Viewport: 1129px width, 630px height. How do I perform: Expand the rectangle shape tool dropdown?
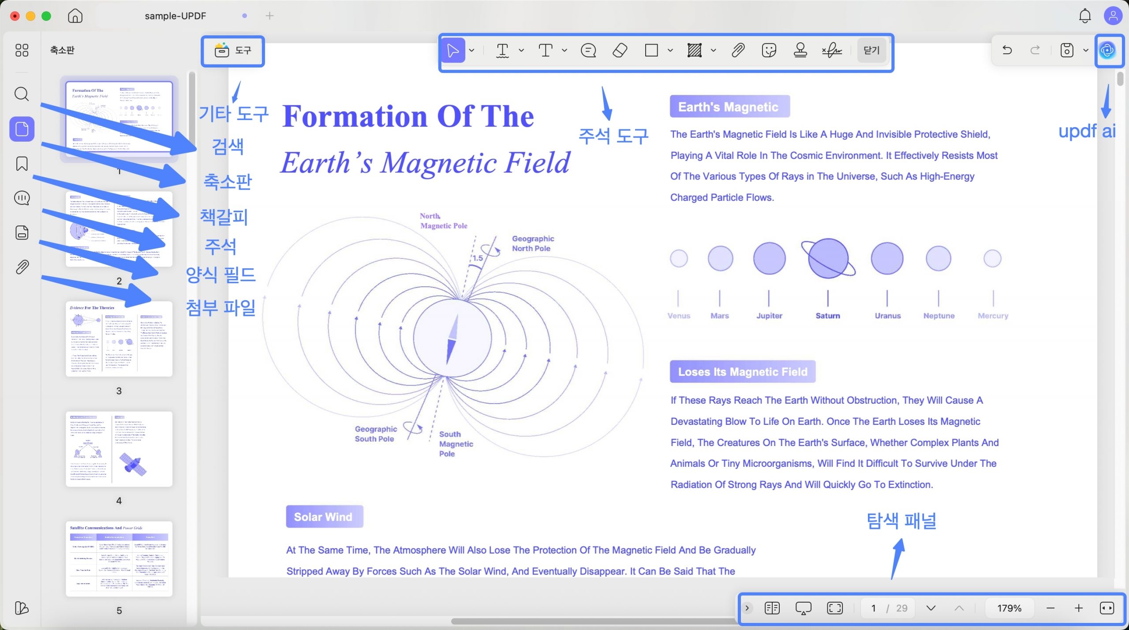[x=670, y=50]
